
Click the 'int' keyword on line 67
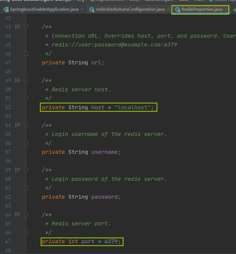[x=73, y=242]
